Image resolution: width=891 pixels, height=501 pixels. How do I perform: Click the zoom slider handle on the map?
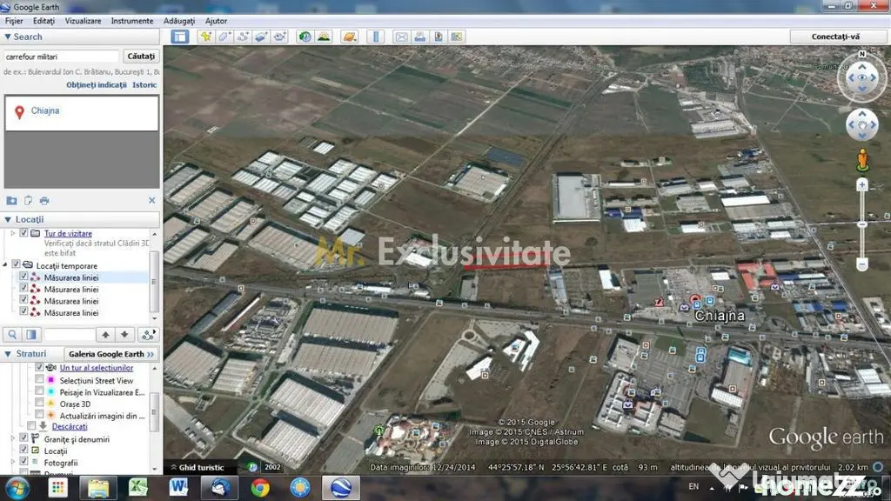[862, 225]
